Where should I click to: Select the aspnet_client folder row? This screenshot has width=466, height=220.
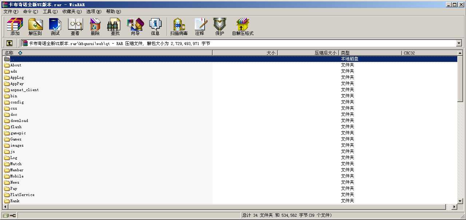click(x=230, y=90)
